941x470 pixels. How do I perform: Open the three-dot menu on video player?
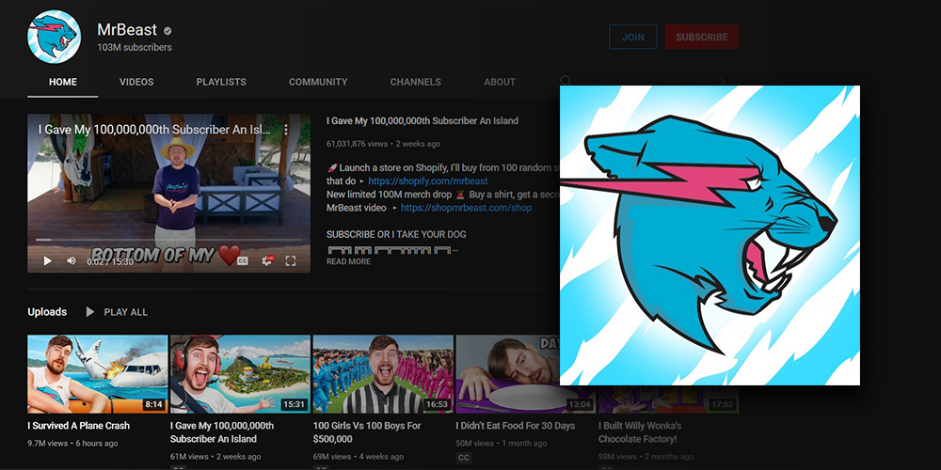click(286, 130)
